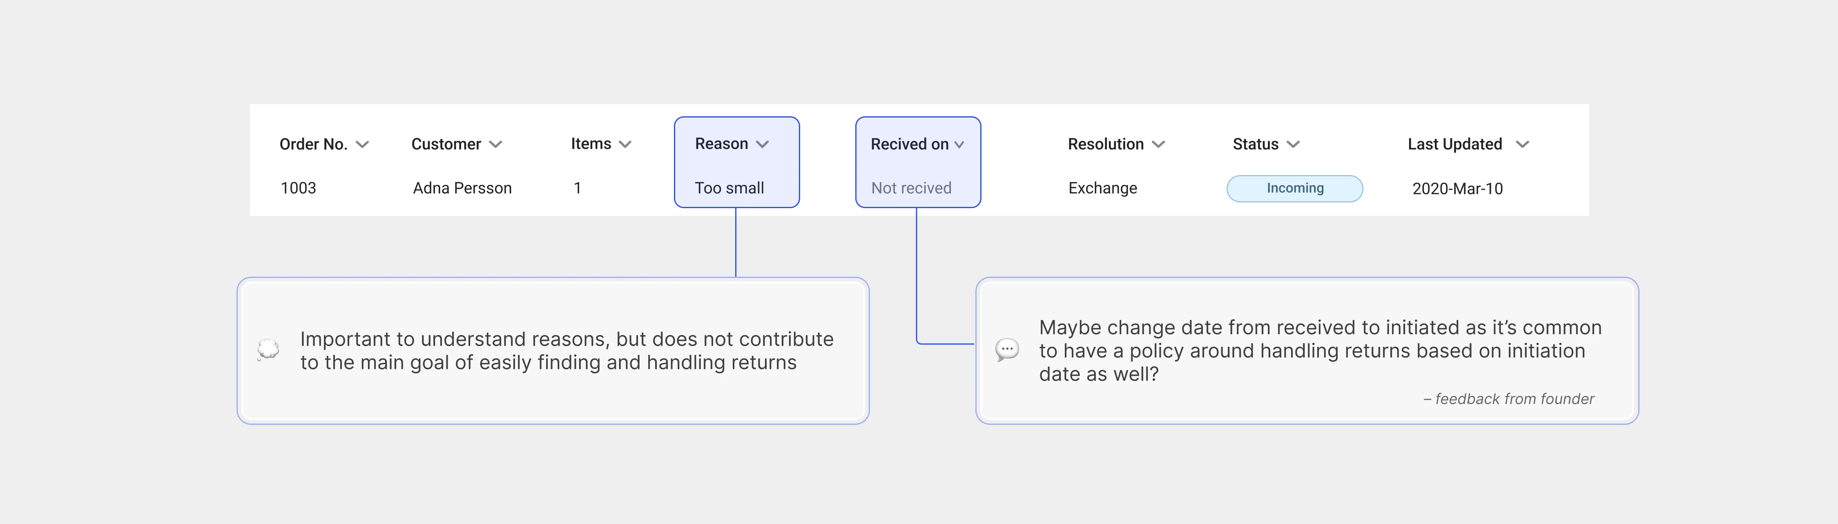Click the Not recived cell

click(x=911, y=188)
